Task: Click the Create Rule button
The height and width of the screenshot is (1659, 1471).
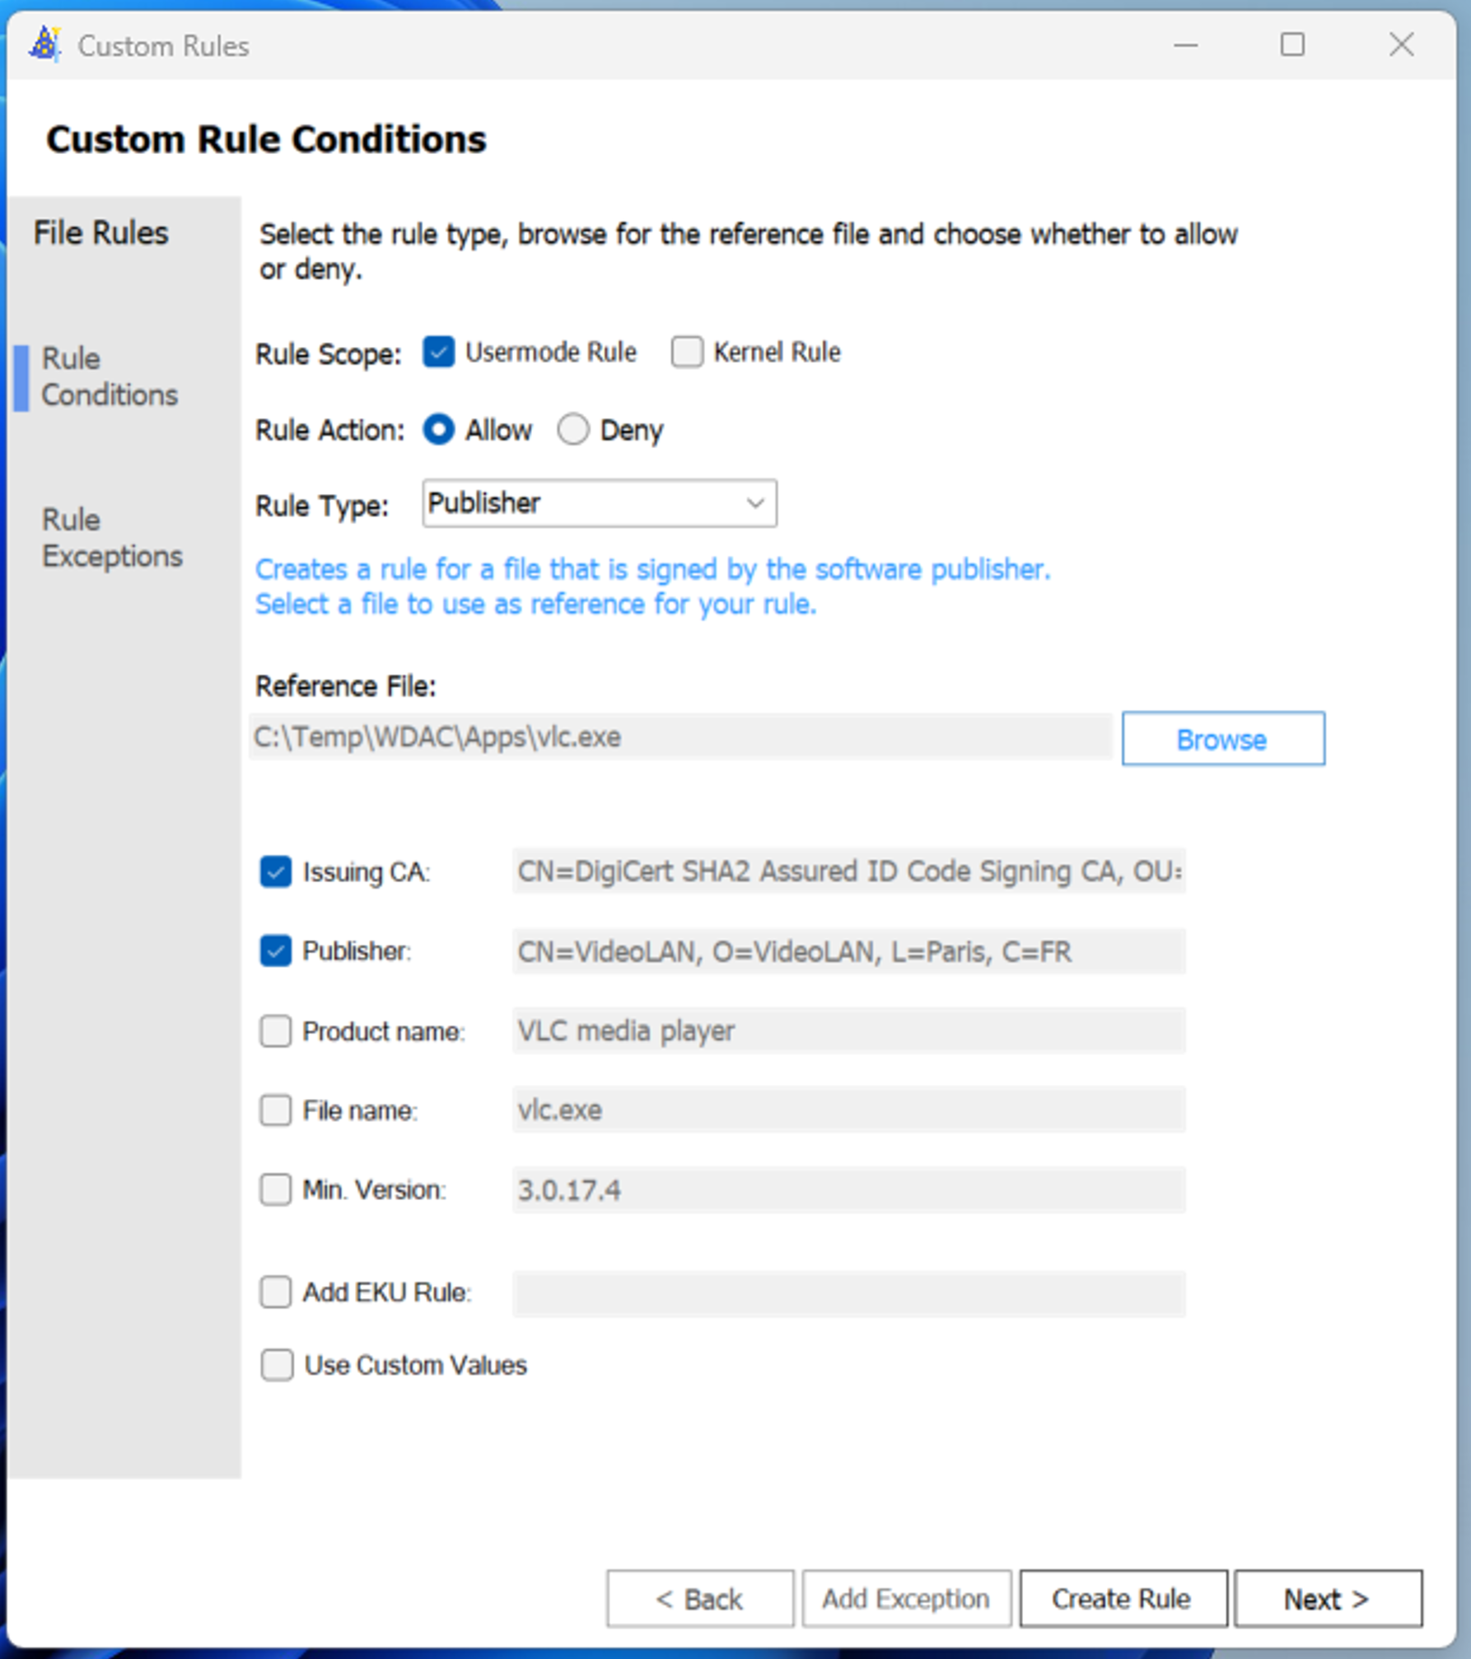Action: [1123, 1598]
